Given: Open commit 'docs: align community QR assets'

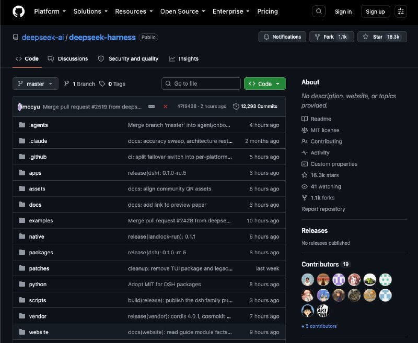Looking at the screenshot, I should tap(169, 189).
